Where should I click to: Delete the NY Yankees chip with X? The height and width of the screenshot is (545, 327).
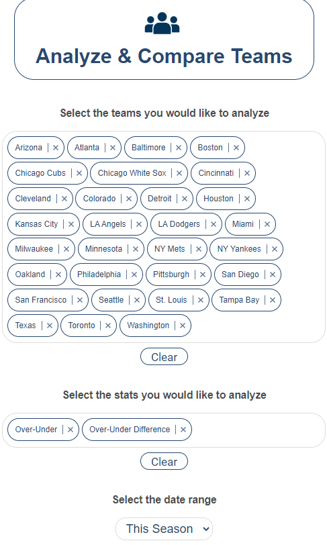tap(275, 249)
